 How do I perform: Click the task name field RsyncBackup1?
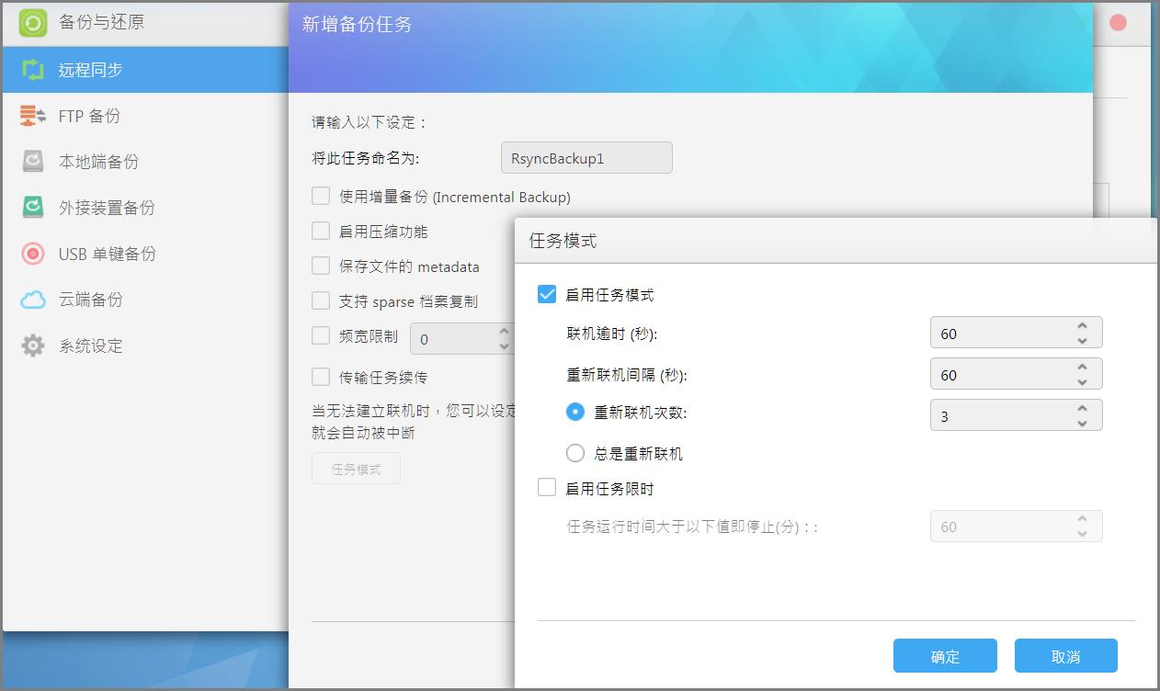click(586, 158)
